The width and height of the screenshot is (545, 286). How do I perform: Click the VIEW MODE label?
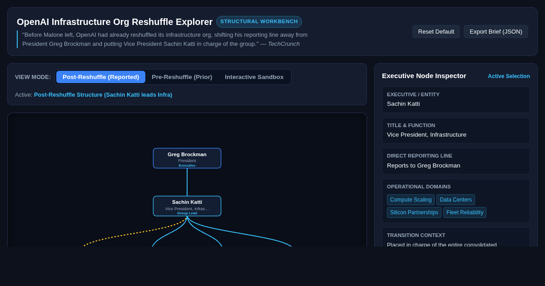pos(33,77)
